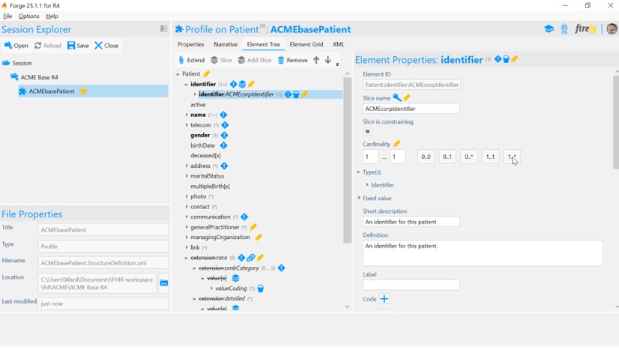This screenshot has height=350, width=619.
Task: Click the blue plus icon beside Code
Action: pyautogui.click(x=384, y=299)
